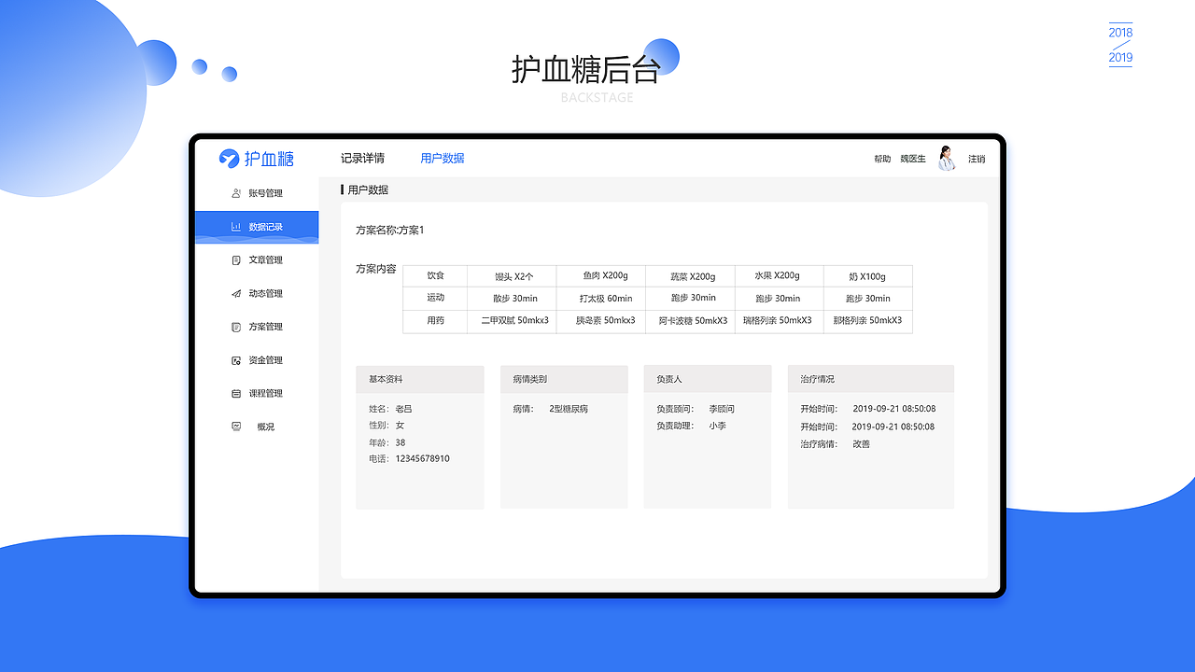
Task: Open the 用户数据 tab
Action: (x=442, y=158)
